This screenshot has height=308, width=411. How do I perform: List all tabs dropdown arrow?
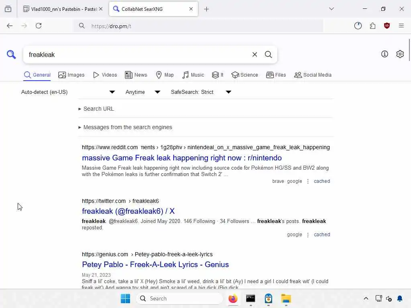point(331,9)
